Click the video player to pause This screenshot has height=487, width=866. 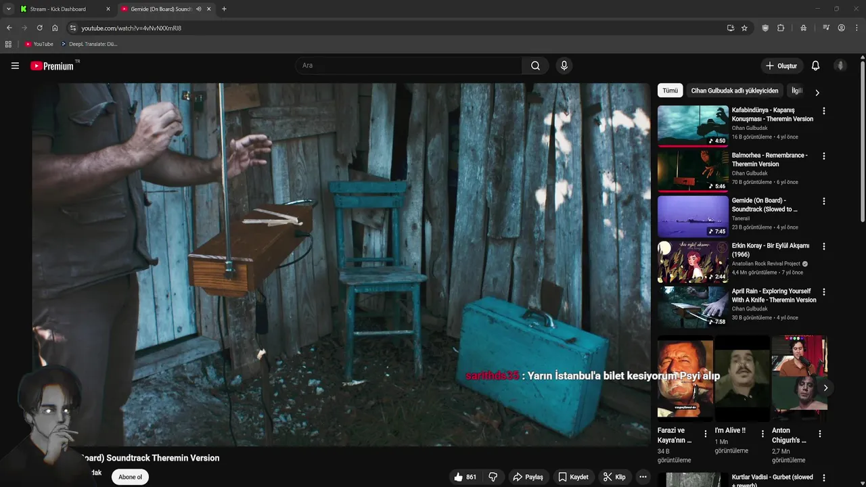point(341,264)
